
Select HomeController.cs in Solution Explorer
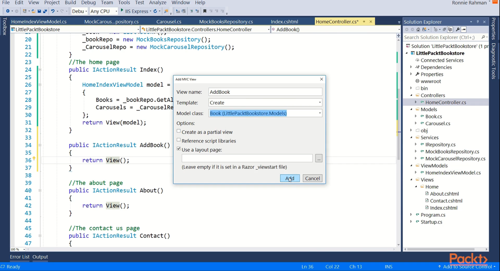click(446, 102)
